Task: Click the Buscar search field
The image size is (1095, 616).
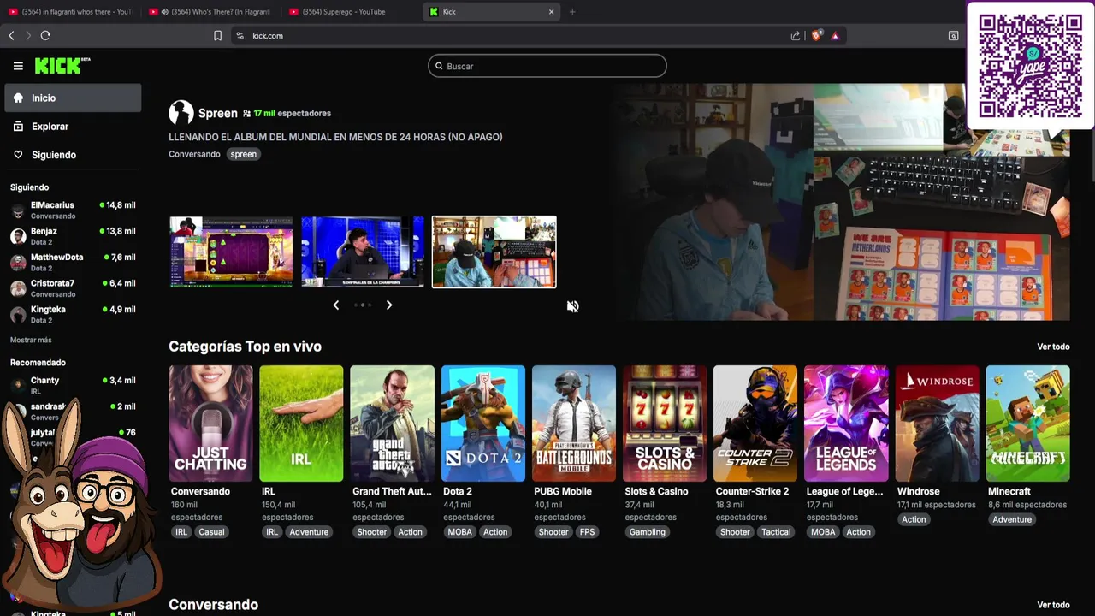Action: coord(547,66)
